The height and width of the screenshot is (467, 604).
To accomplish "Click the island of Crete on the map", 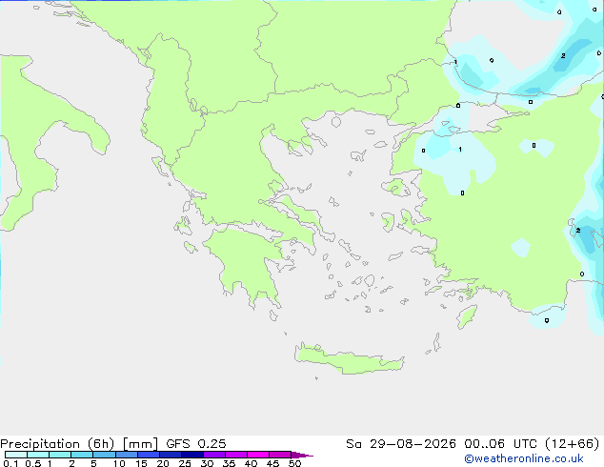I will click(349, 360).
